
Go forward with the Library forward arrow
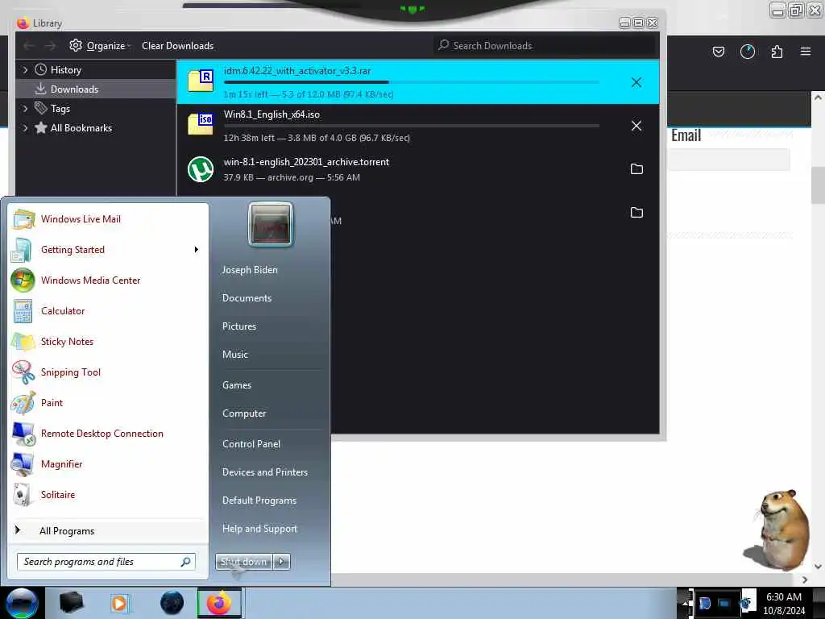pyautogui.click(x=50, y=46)
